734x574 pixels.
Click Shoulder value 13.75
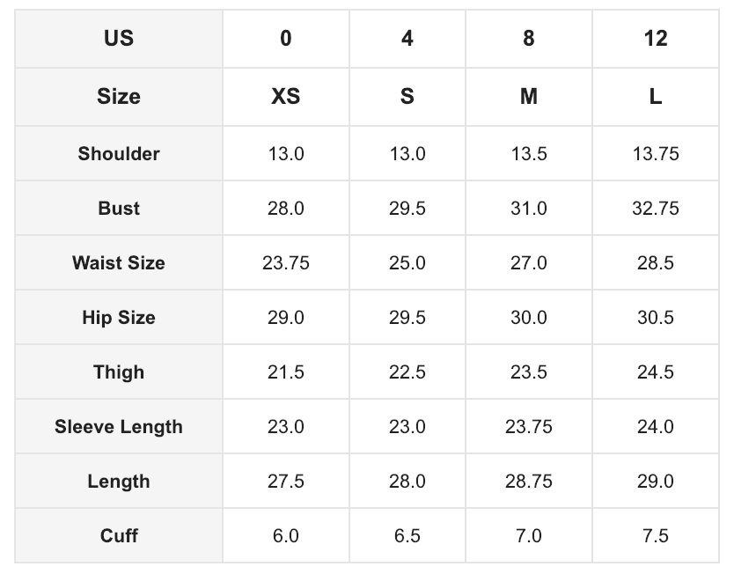click(656, 153)
